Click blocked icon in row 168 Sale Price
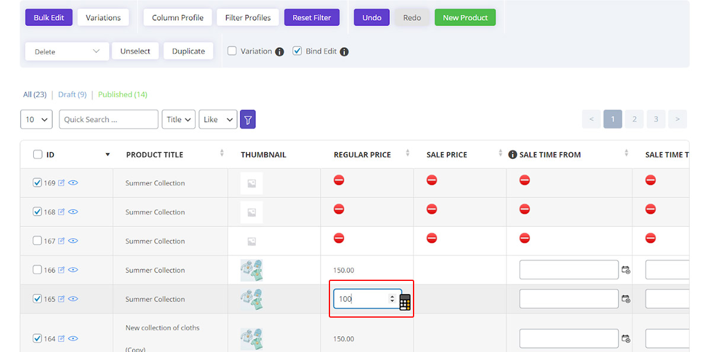The image size is (711, 352). pos(431,209)
